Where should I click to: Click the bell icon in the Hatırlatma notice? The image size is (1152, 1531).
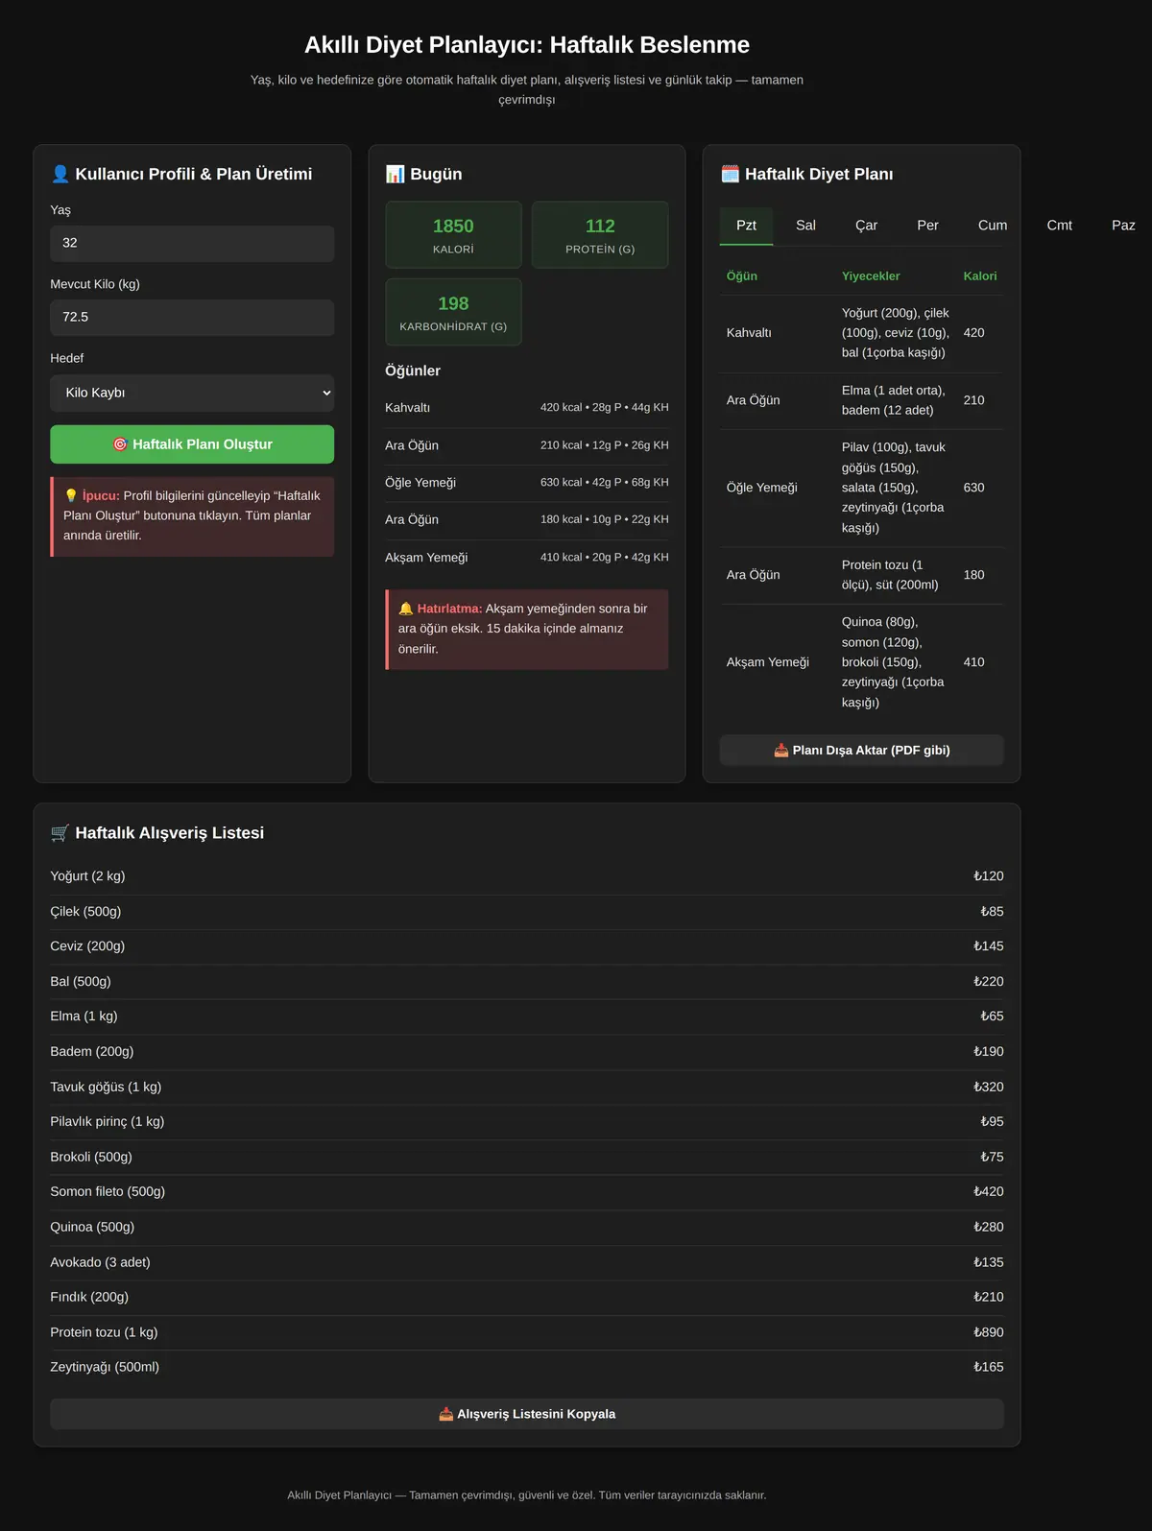(x=406, y=609)
